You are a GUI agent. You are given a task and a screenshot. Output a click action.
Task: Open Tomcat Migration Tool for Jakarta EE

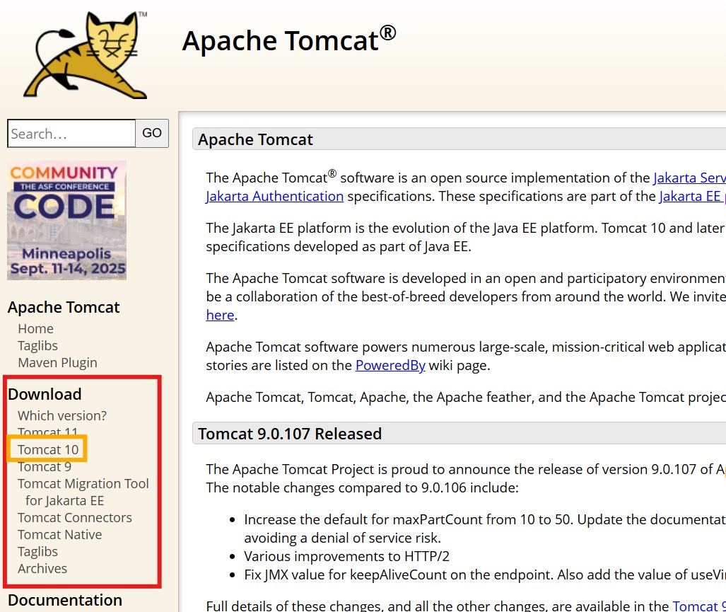[83, 492]
